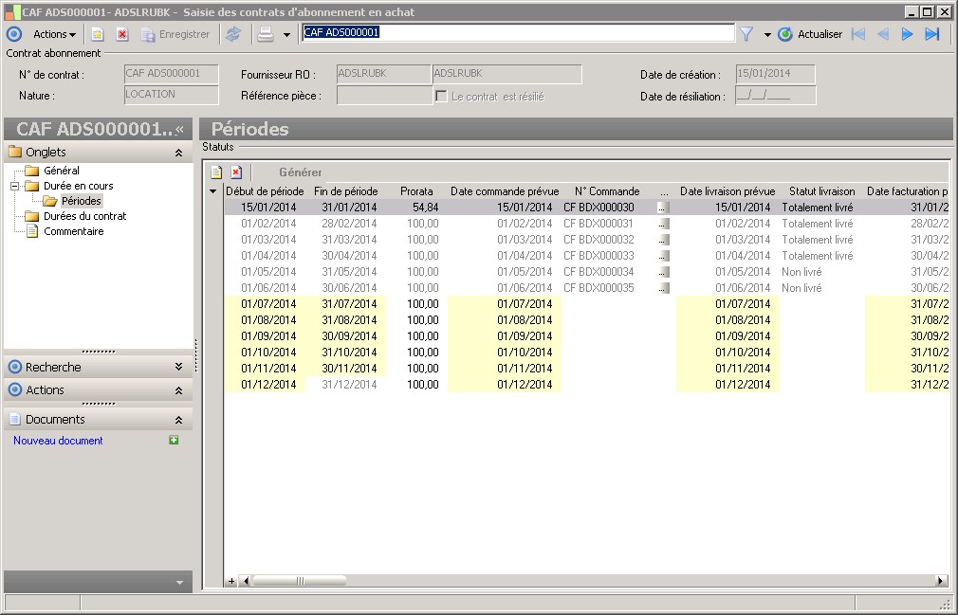This screenshot has width=958, height=615.
Task: Click green plus icon beside Nouveau document
Action: coord(174,441)
